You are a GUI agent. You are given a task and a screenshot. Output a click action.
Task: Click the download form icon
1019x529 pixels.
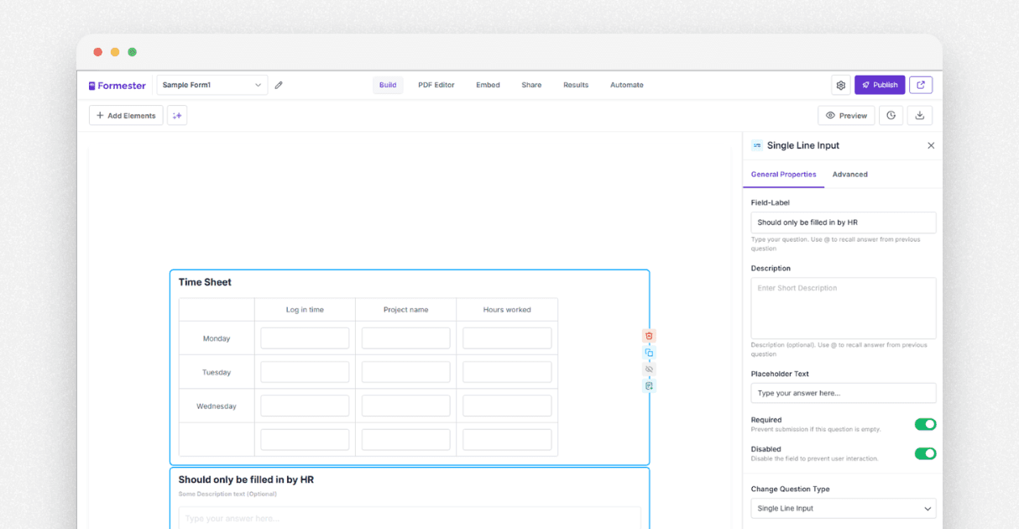(920, 115)
